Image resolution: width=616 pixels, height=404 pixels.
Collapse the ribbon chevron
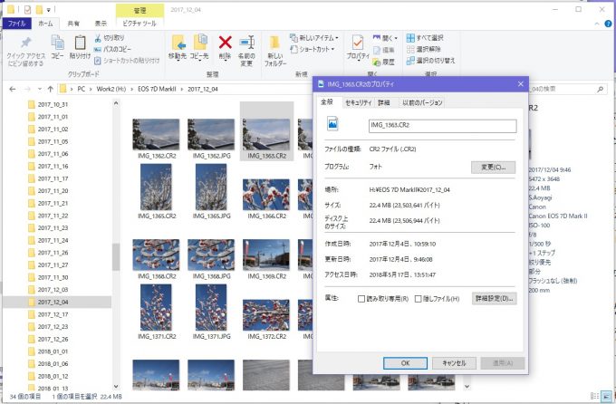597,24
